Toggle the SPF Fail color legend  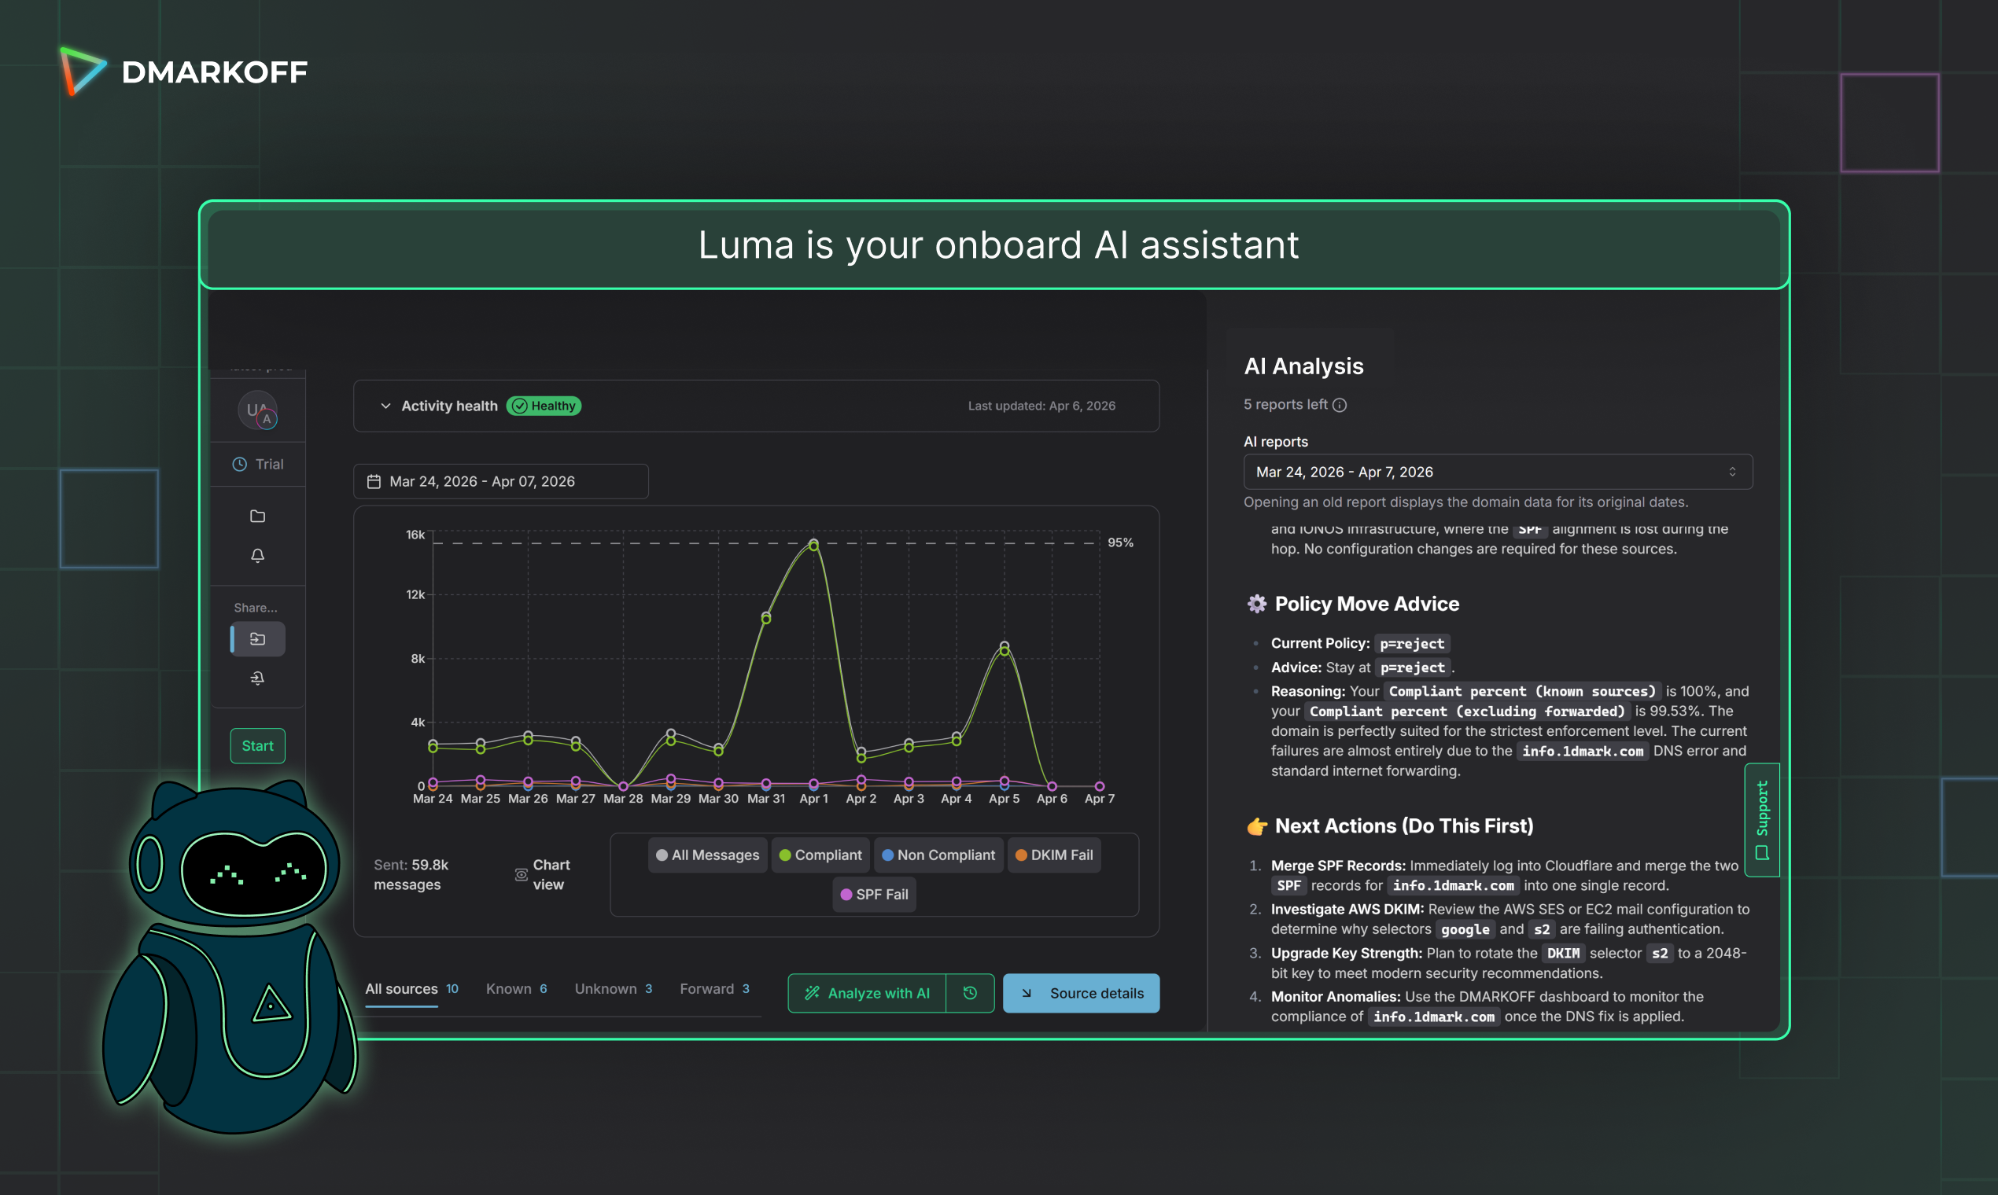pos(873,895)
